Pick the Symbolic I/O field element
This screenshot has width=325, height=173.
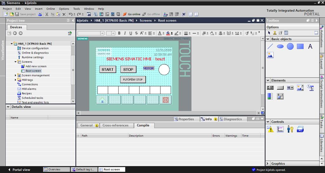pos(290,88)
